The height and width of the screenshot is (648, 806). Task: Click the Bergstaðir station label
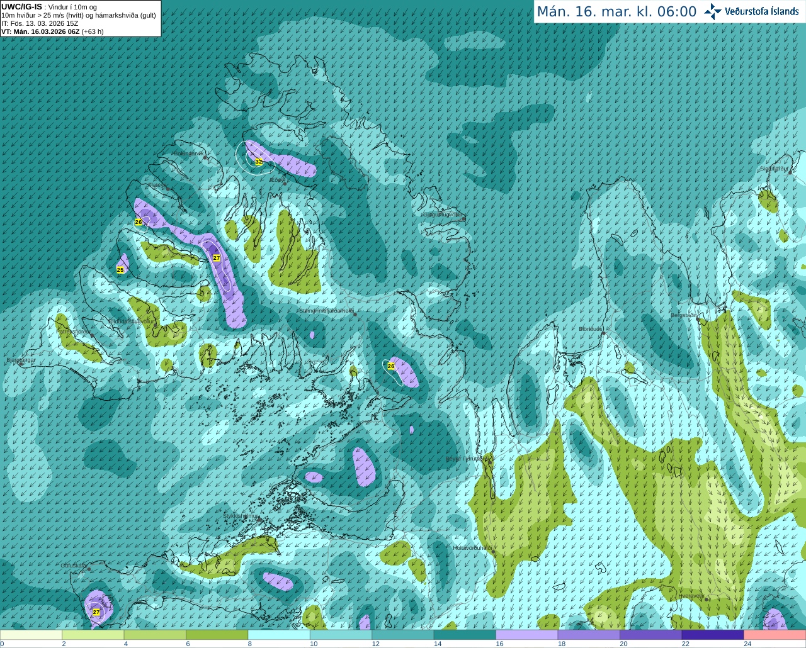pos(684,315)
